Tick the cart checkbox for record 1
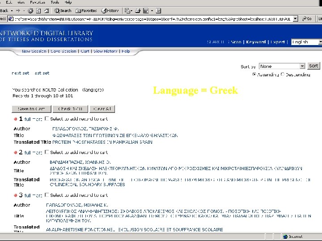Viewport: 322px width, 241px height. [47, 118]
